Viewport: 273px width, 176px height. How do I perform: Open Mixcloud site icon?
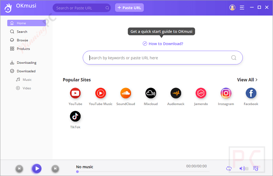[x=150, y=93]
